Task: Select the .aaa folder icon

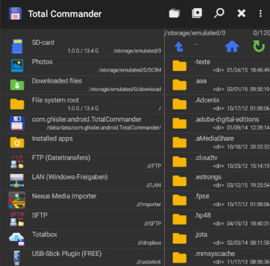Action: coord(180,85)
